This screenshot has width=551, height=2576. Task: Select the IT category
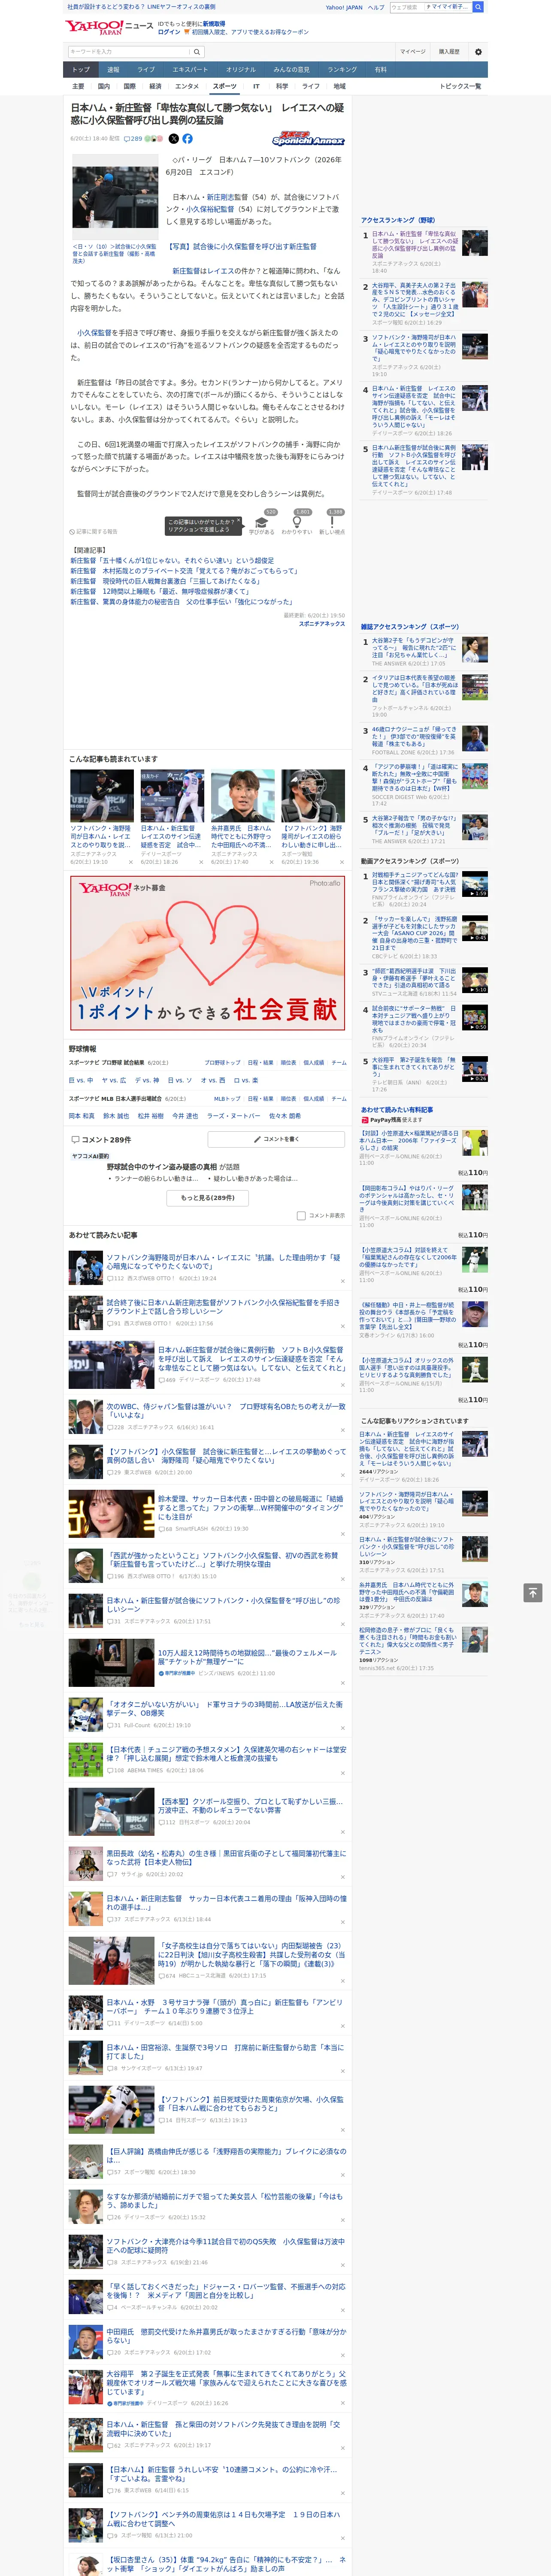(x=256, y=87)
